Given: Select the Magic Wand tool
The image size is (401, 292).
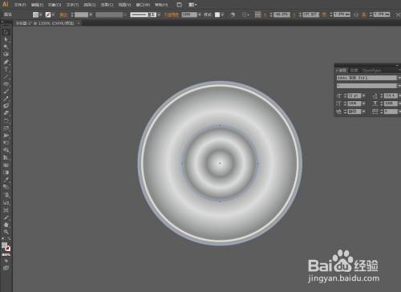Looking at the screenshot, I should [x=6, y=47].
